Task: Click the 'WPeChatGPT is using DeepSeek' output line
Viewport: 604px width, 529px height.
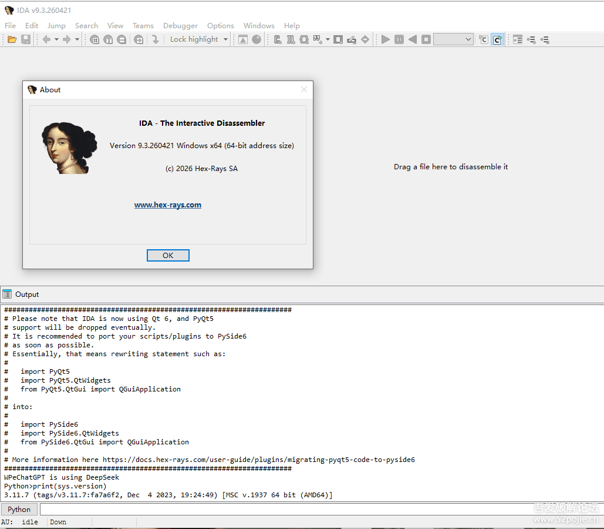Action: (62, 477)
